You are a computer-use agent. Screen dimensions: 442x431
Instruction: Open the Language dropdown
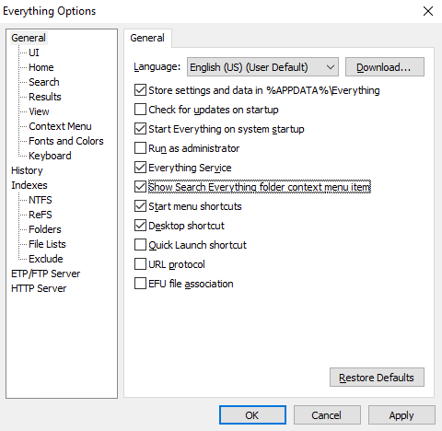(262, 67)
